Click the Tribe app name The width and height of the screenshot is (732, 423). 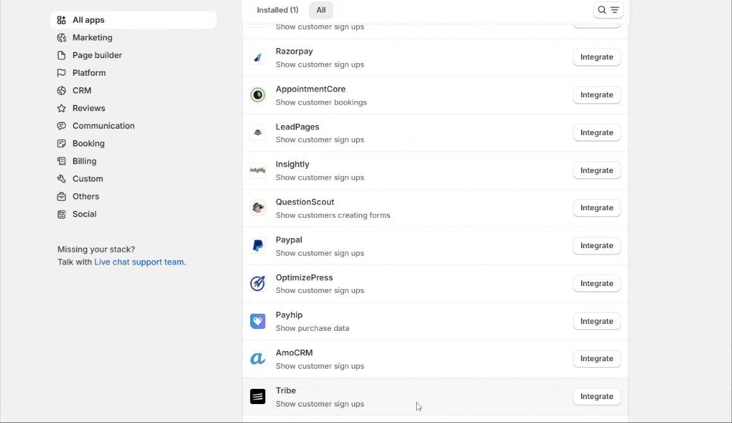285,391
